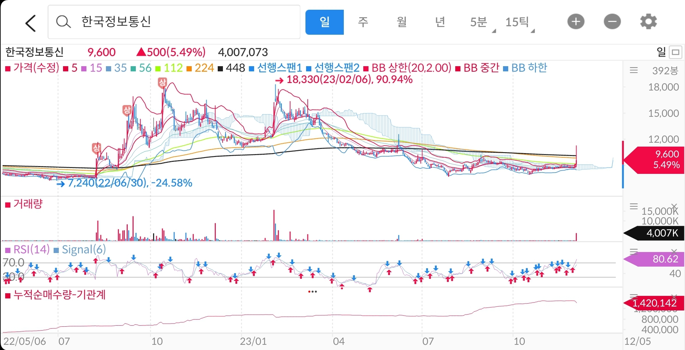Click the BB 중간 legend label
Screen dimensions: 685x350
[x=481, y=68]
